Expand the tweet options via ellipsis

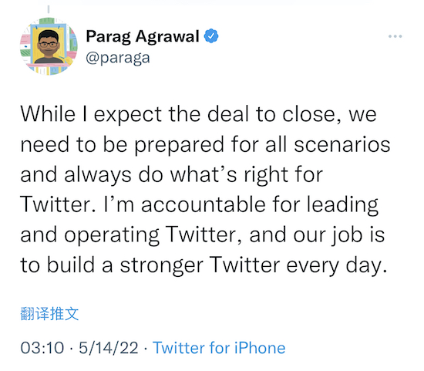[x=395, y=36]
